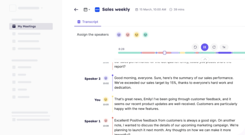Switch to the Transcript tab

click(88, 22)
